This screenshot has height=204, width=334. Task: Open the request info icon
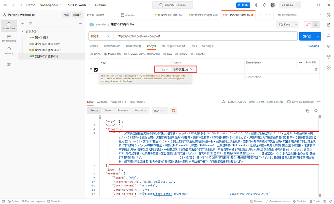coord(329,68)
